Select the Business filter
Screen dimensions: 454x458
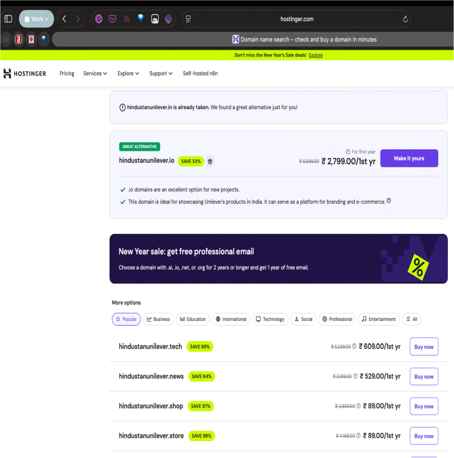158,319
